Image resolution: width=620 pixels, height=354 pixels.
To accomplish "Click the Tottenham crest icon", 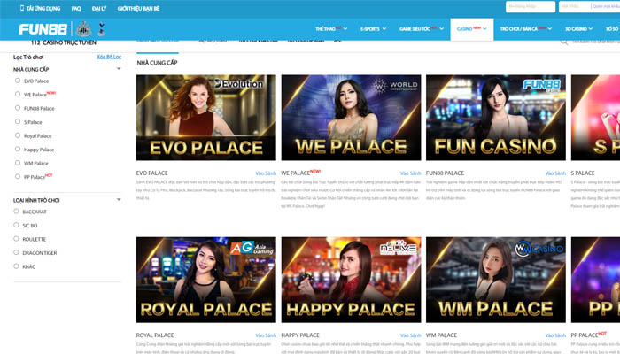I will coord(101,29).
